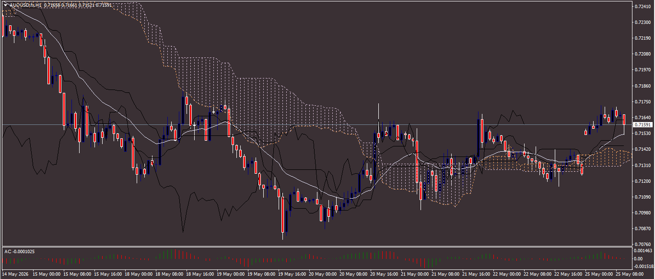Click the 0.72080 price axis label
The width and height of the screenshot is (655, 279).
pos(642,54)
